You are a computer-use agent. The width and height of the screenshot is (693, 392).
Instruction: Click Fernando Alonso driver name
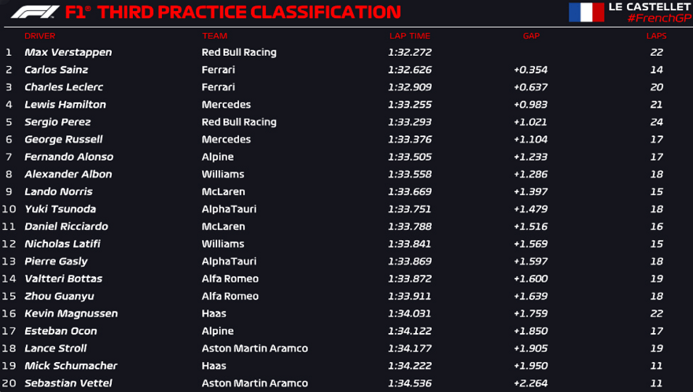tap(68, 157)
